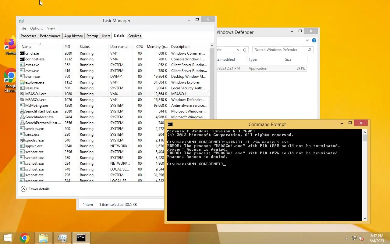Click the lsass.exe process icon
This screenshot has width=390, height=244.
pyautogui.click(x=22, y=88)
